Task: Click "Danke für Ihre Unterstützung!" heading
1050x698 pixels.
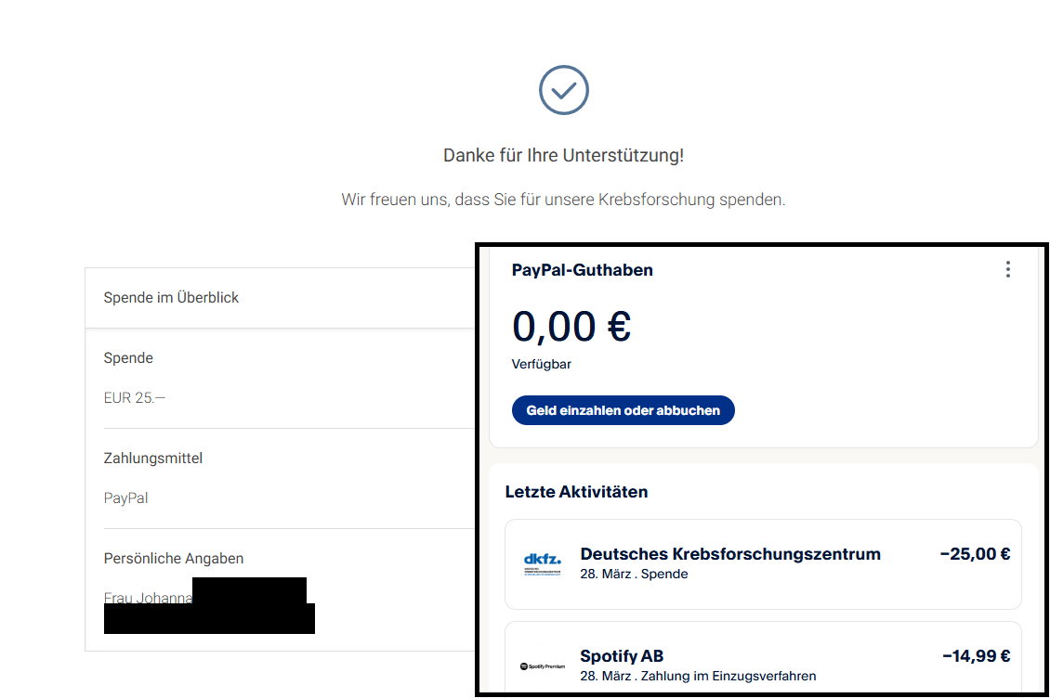Action: pos(563,156)
